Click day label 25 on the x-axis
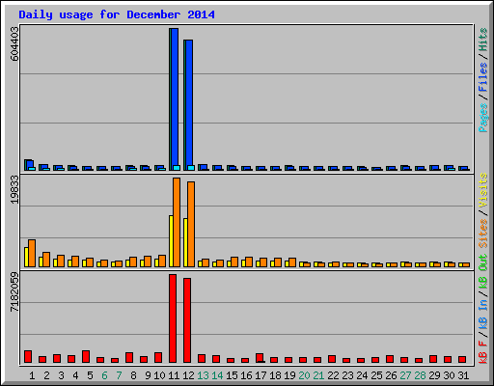The width and height of the screenshot is (494, 386). pyautogui.click(x=376, y=375)
